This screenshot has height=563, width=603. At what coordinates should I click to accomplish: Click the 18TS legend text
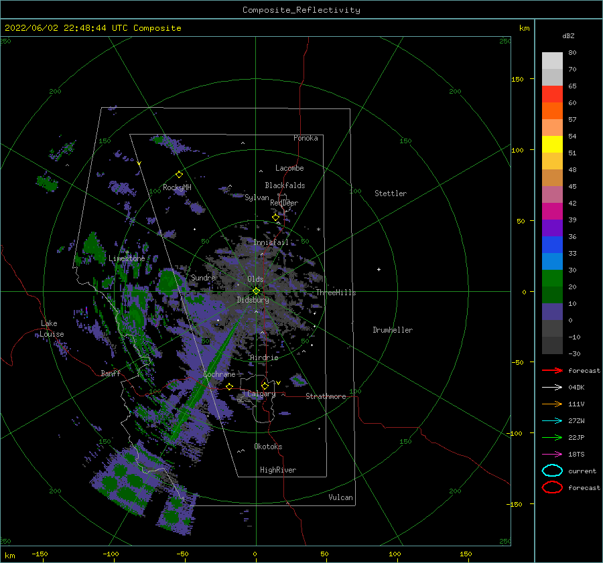576,455
